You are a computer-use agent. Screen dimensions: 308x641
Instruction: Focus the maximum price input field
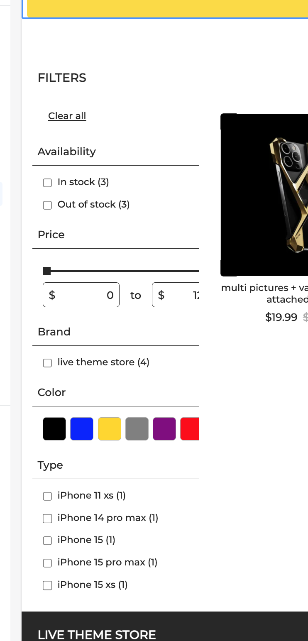point(176,295)
